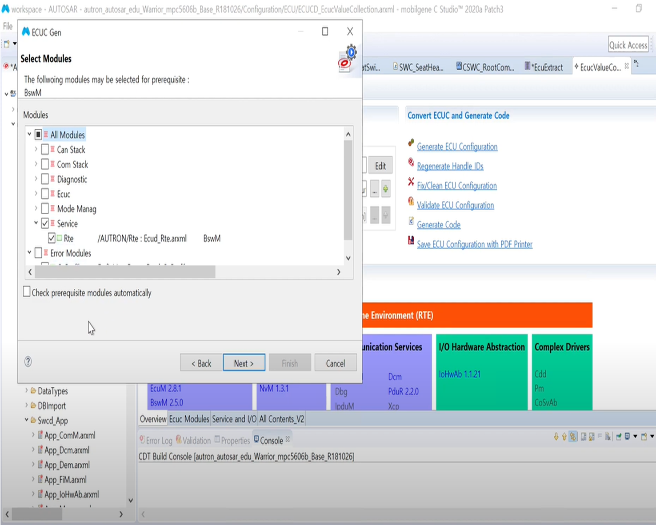The image size is (656, 525).
Task: Uncheck the Rte module checkbox
Action: (52, 238)
